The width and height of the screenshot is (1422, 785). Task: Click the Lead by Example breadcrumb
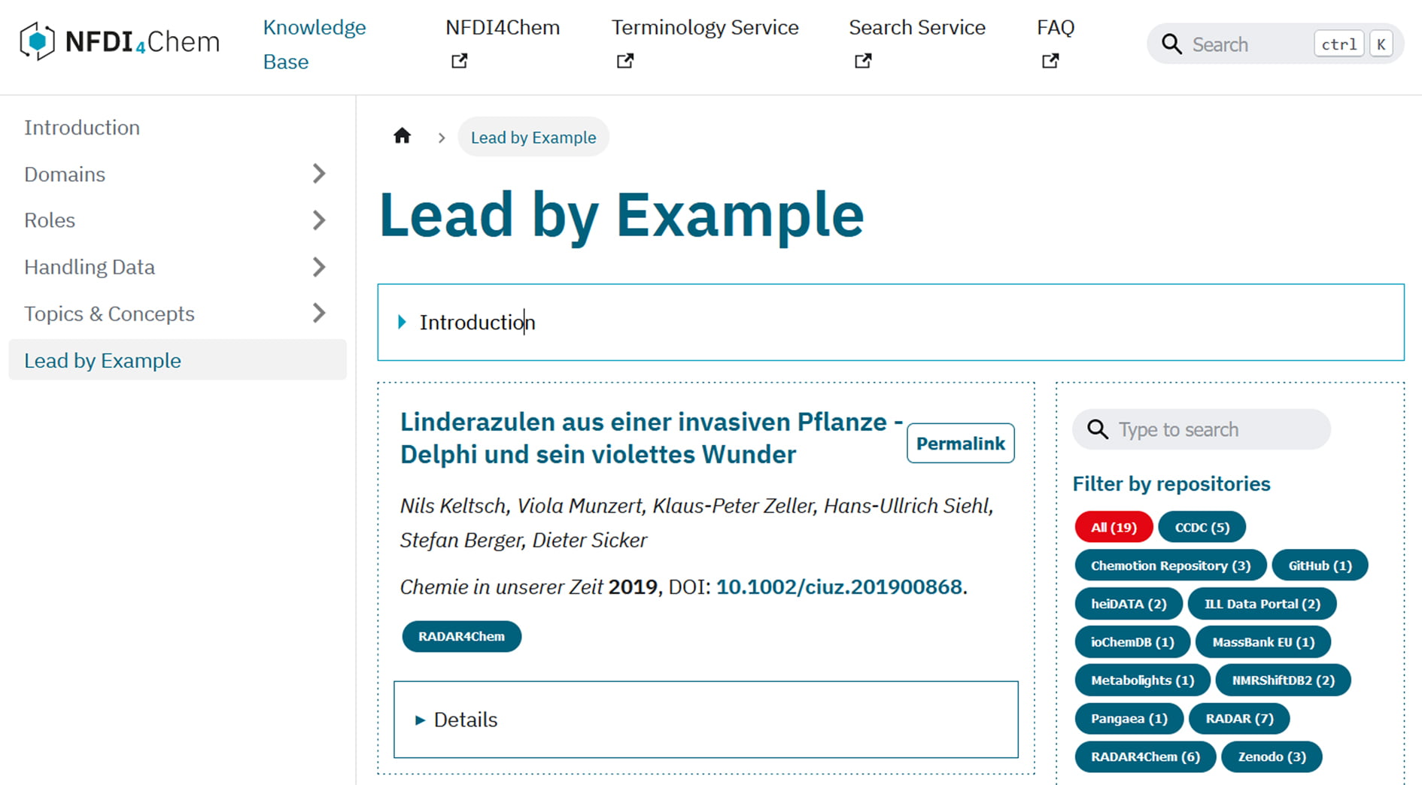pos(533,137)
